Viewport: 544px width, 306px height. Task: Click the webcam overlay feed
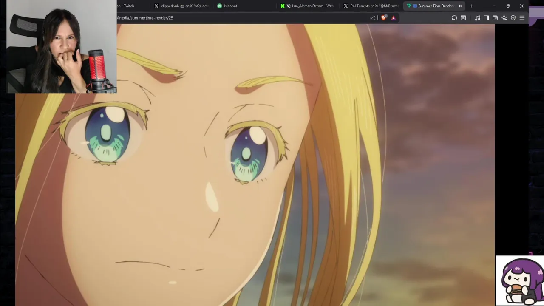(x=62, y=47)
